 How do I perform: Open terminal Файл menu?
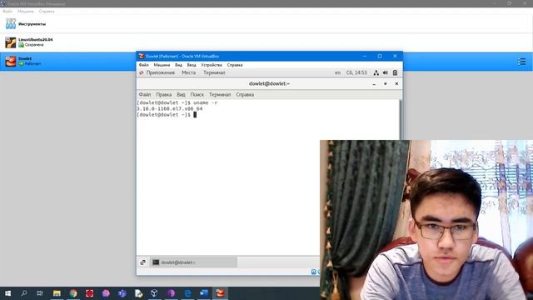pos(145,94)
